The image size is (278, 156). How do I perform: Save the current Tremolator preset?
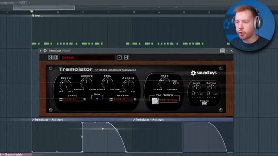click(x=119, y=58)
